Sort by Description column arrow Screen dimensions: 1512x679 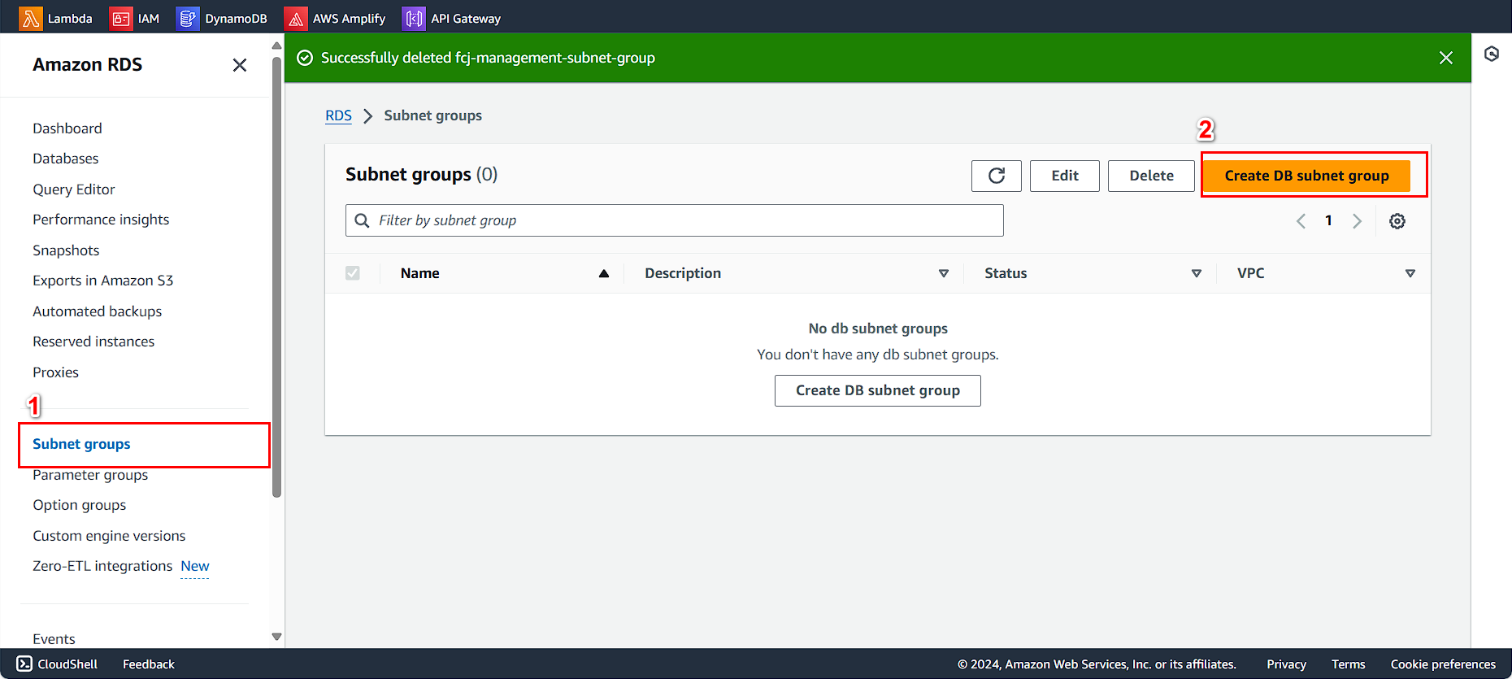[943, 274]
